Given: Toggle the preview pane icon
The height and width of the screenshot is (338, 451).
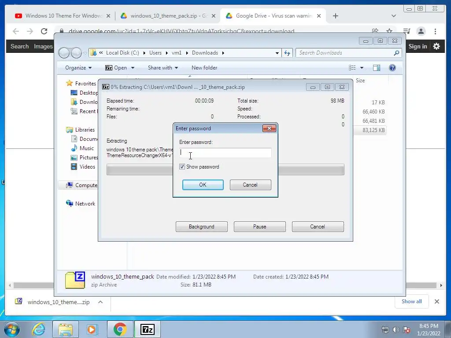Looking at the screenshot, I should pos(376,68).
